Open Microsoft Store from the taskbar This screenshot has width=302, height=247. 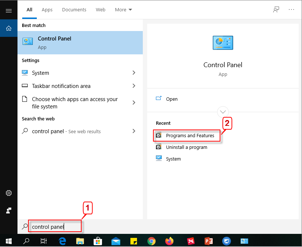click(x=98, y=241)
